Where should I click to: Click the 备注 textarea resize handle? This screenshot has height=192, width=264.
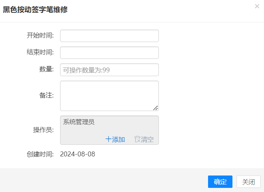pyautogui.click(x=155, y=108)
